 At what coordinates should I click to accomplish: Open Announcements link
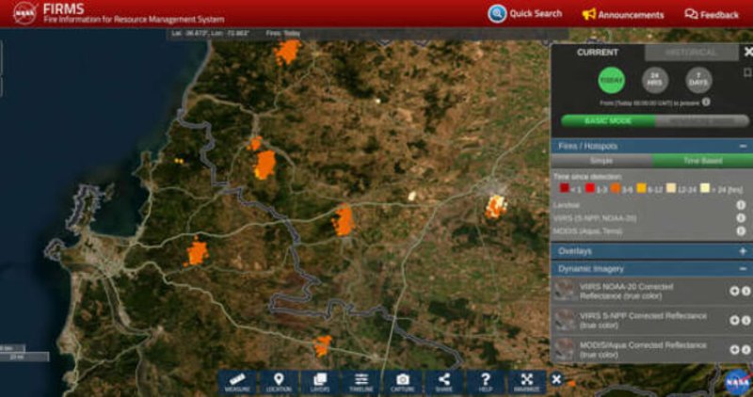[x=631, y=15]
